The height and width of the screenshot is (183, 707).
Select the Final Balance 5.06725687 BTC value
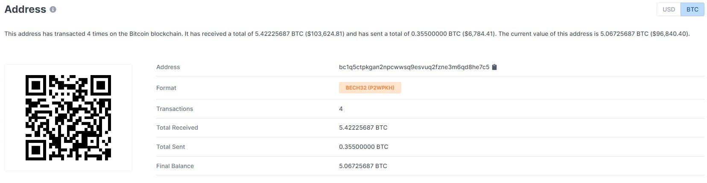[x=363, y=166]
